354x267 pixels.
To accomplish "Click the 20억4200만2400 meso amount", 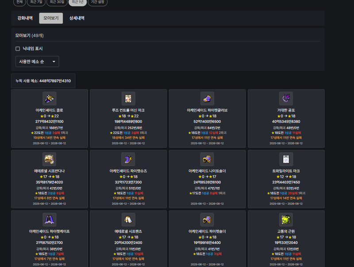I will (128, 243).
